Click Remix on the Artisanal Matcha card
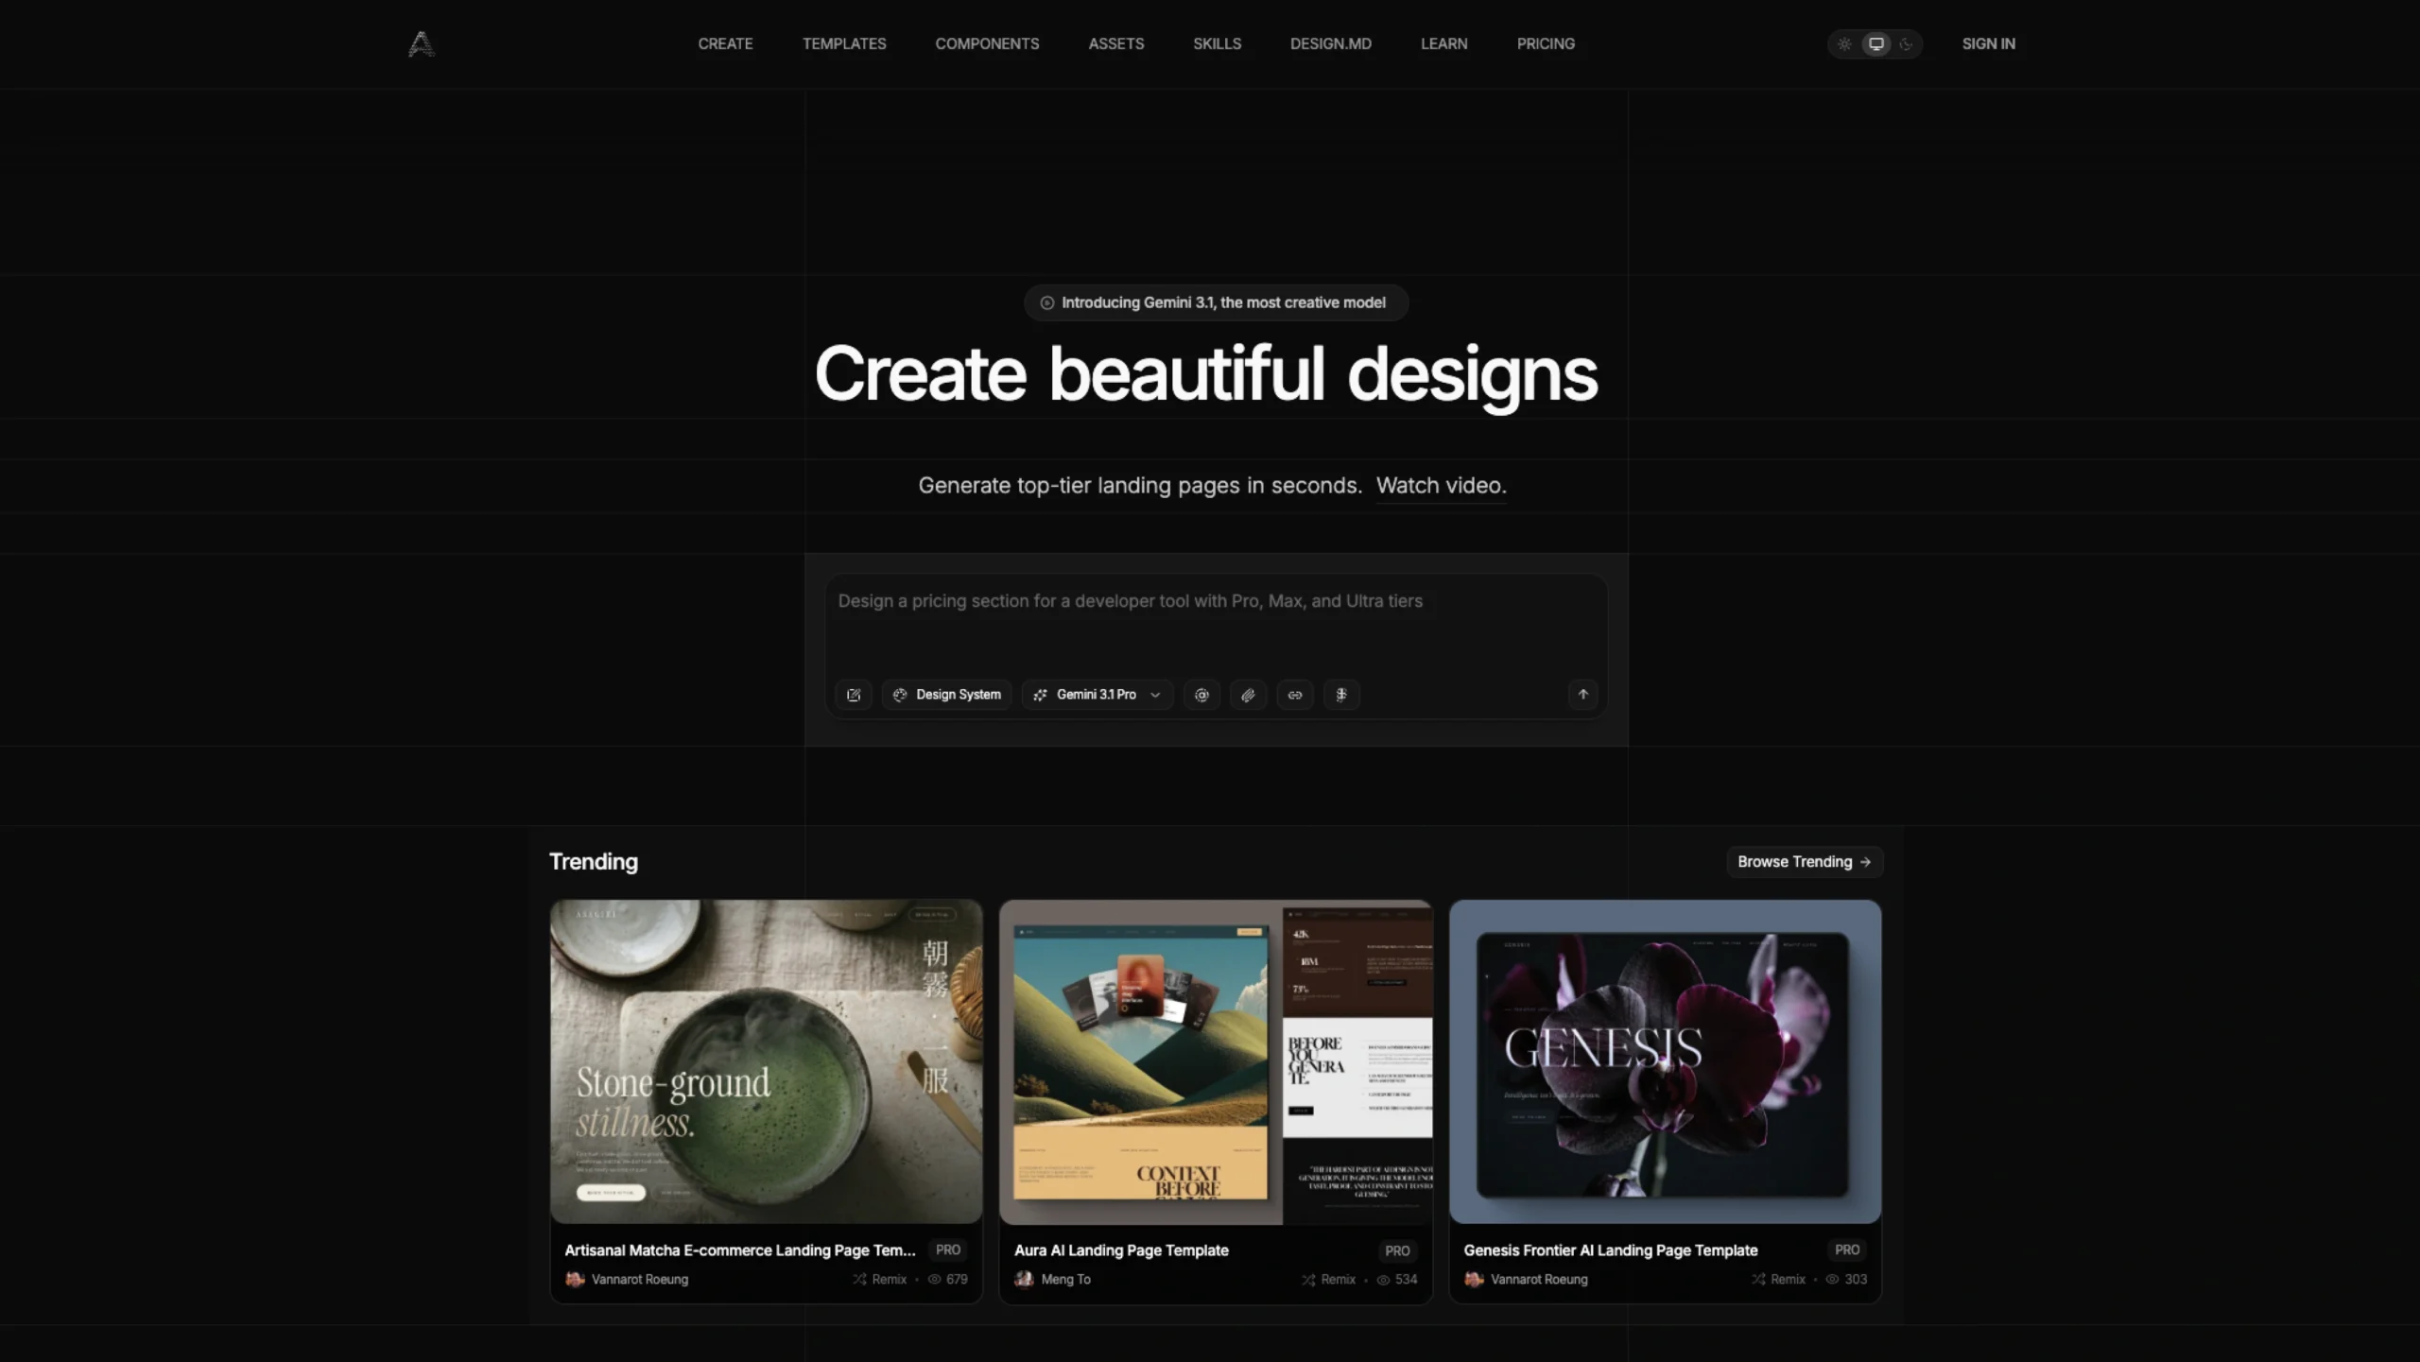This screenshot has width=2420, height=1362. pyautogui.click(x=879, y=1279)
